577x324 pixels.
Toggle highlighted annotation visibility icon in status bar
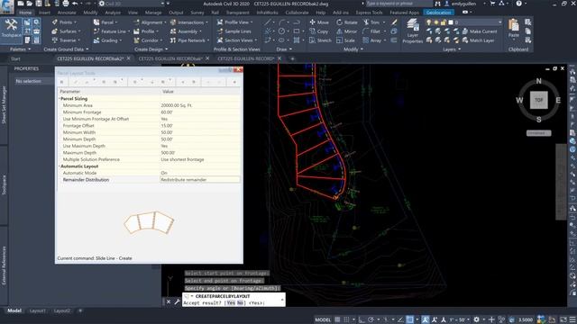(x=426, y=319)
